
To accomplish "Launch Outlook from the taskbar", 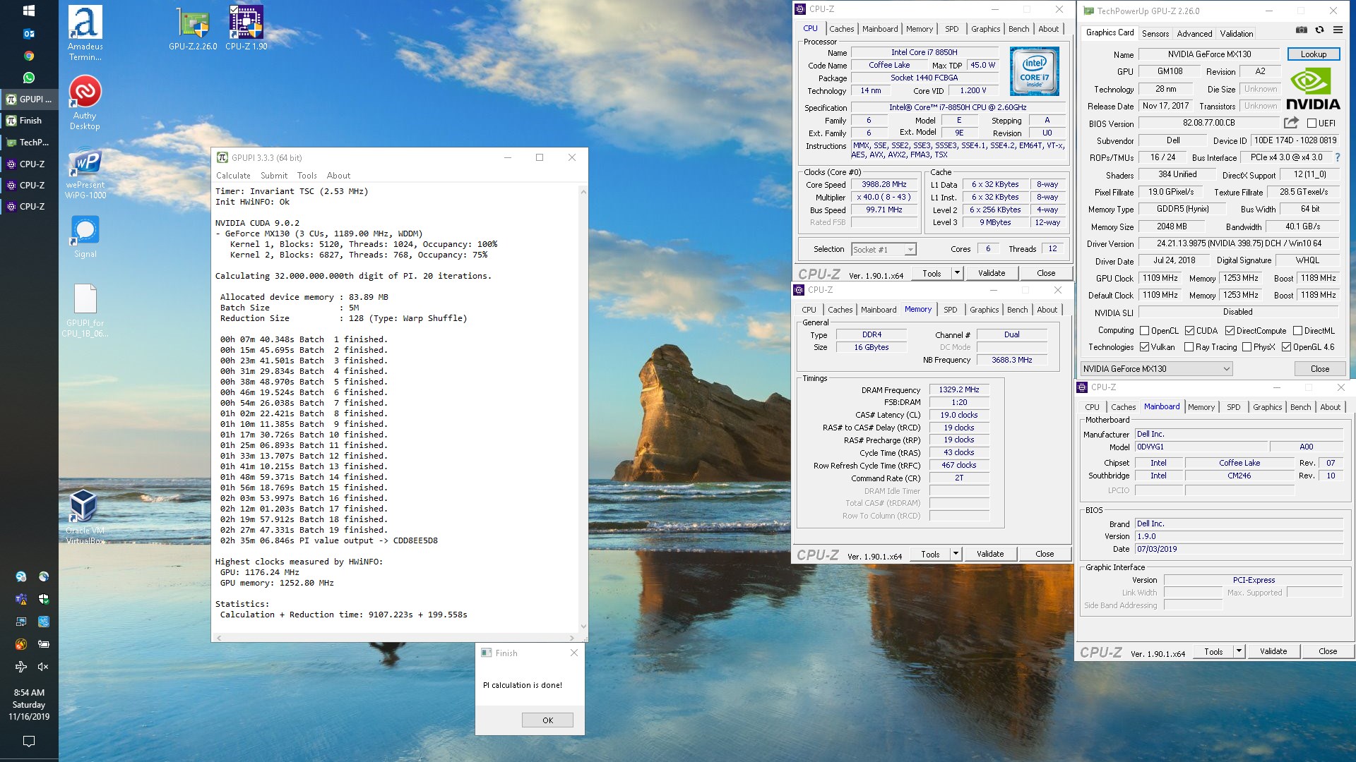I will coord(29,33).
